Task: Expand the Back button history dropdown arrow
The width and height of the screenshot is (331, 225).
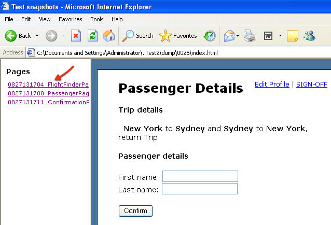Action: (x=37, y=36)
